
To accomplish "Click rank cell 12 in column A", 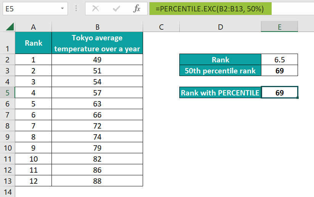I will click(34, 181).
